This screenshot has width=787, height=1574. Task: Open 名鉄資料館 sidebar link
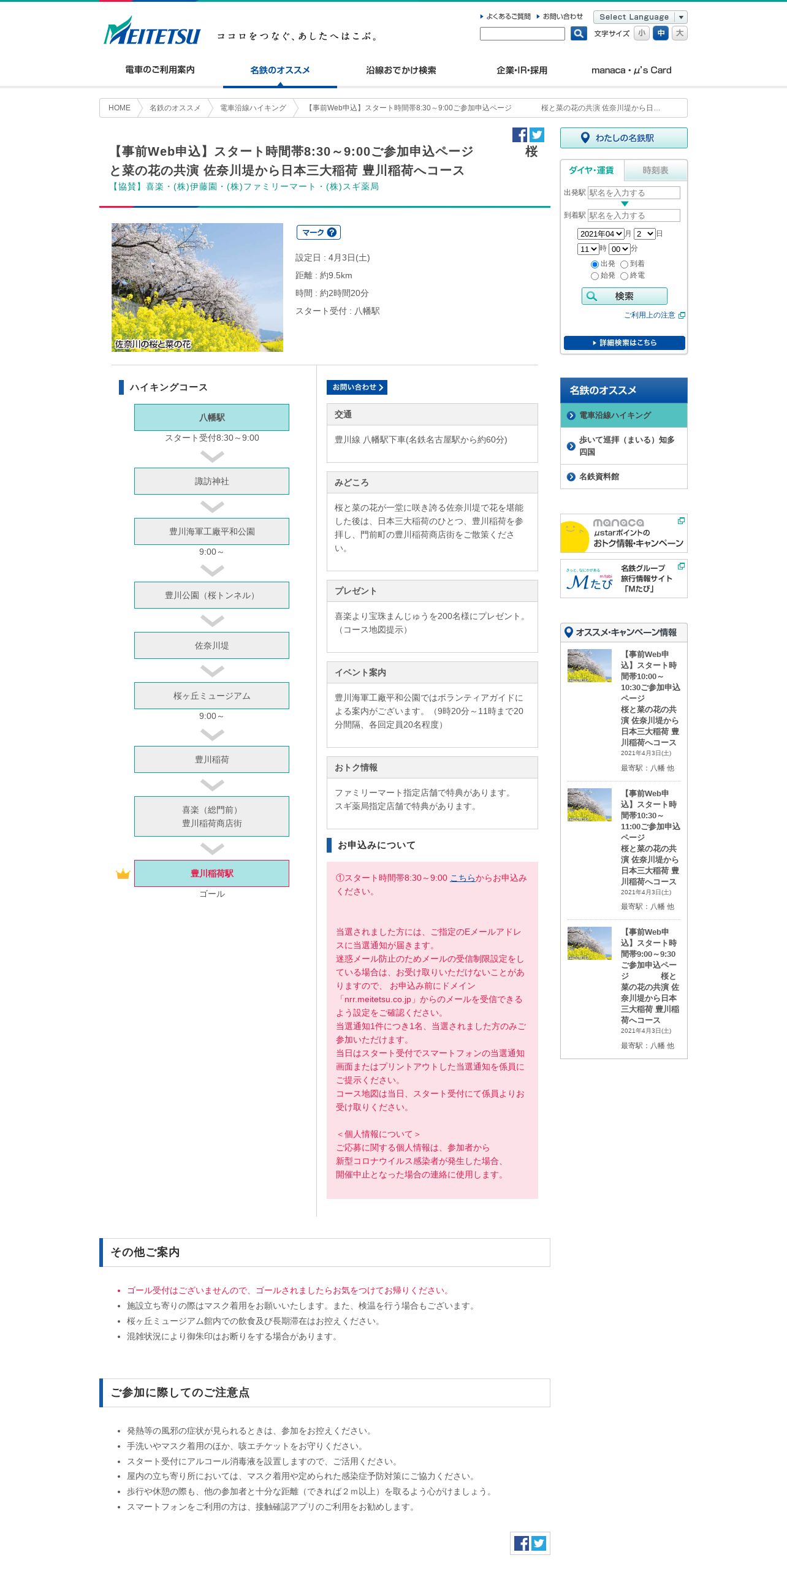(x=624, y=477)
